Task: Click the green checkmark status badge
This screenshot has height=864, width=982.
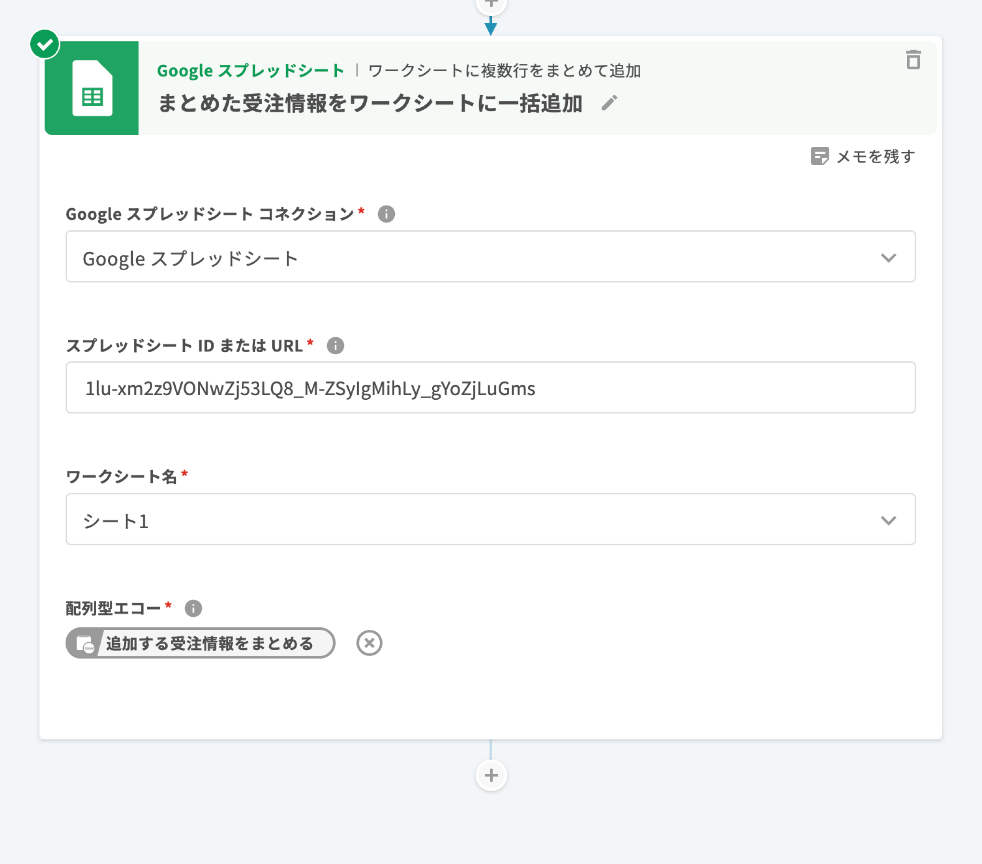Action: pyautogui.click(x=44, y=44)
